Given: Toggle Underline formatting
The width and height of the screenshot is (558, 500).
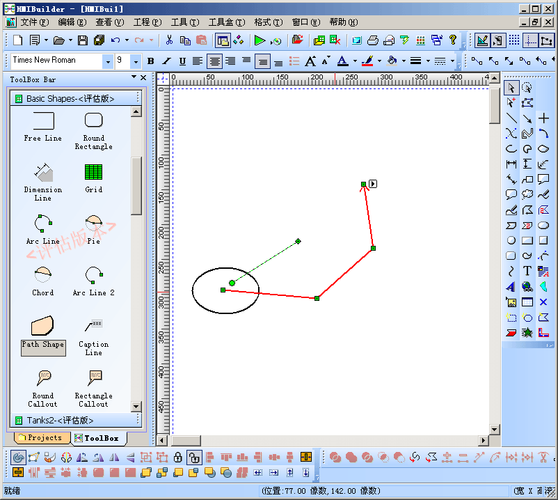Looking at the screenshot, I should 182,61.
